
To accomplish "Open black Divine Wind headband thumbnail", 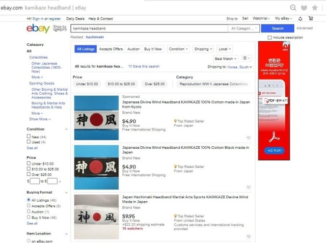I will tap(96, 167).
